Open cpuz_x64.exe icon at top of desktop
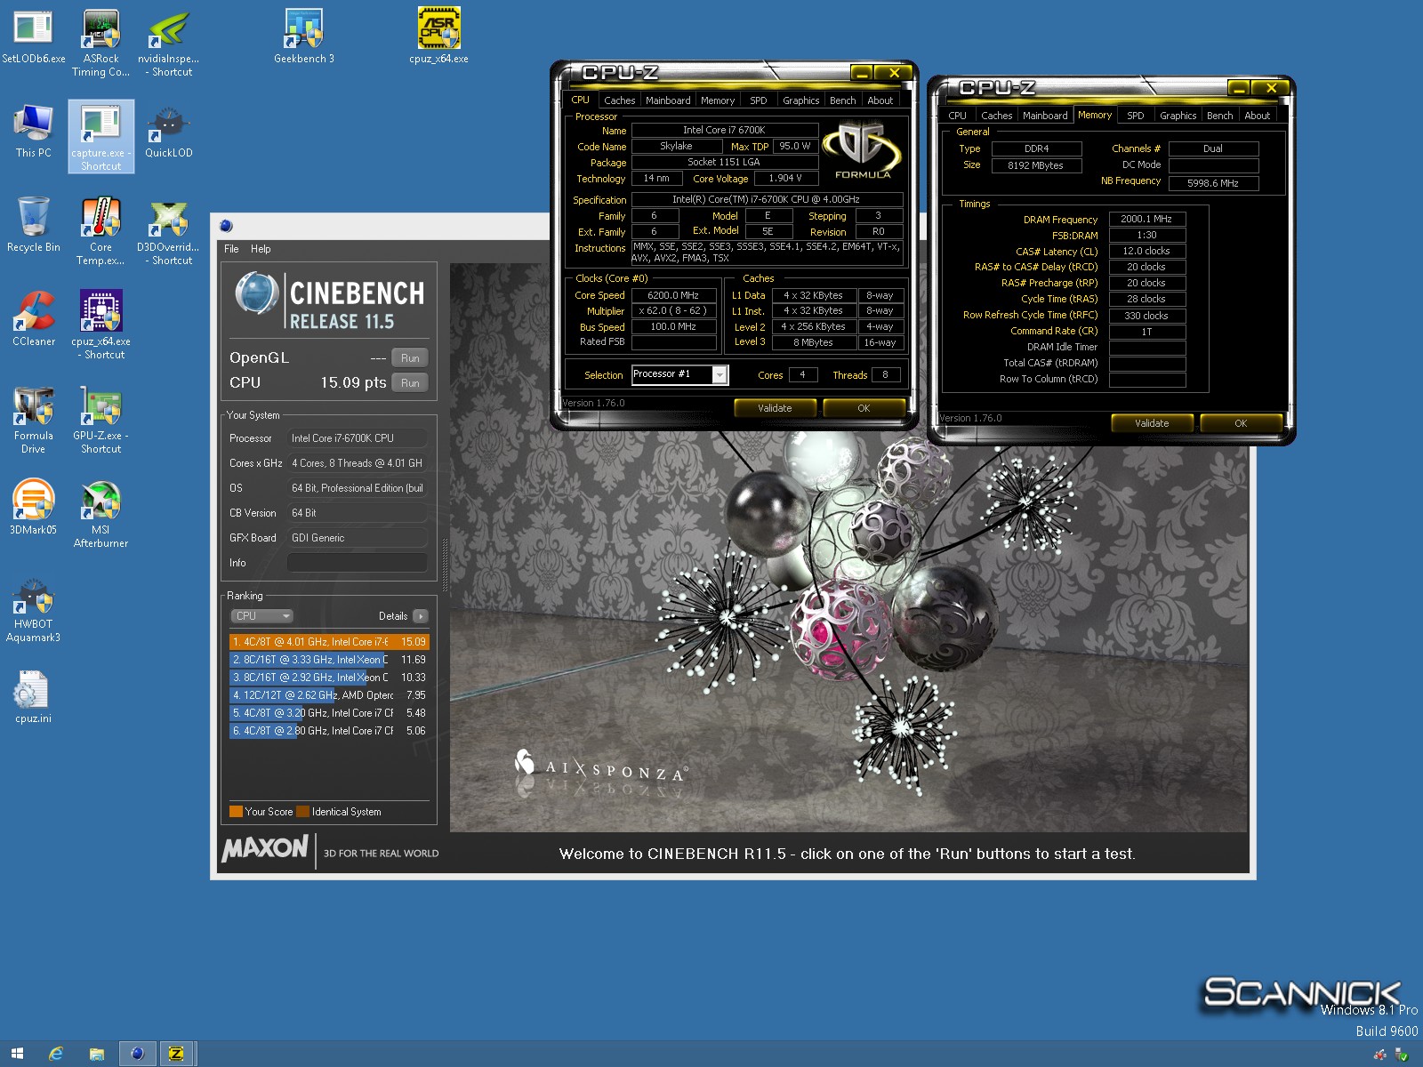1423x1067 pixels. pyautogui.click(x=438, y=36)
